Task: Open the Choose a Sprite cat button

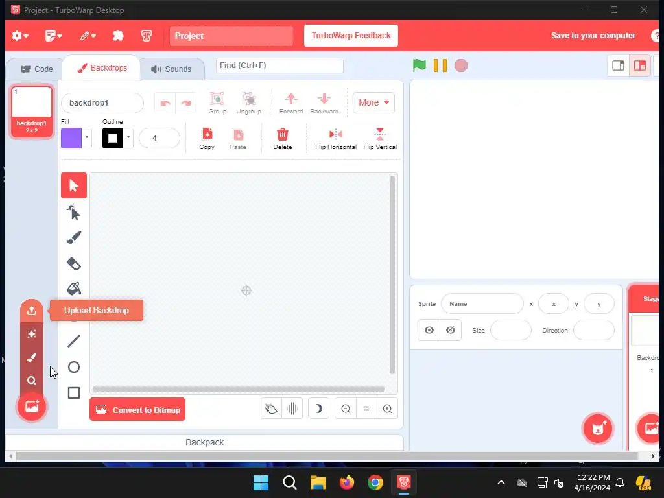Action: point(597,428)
